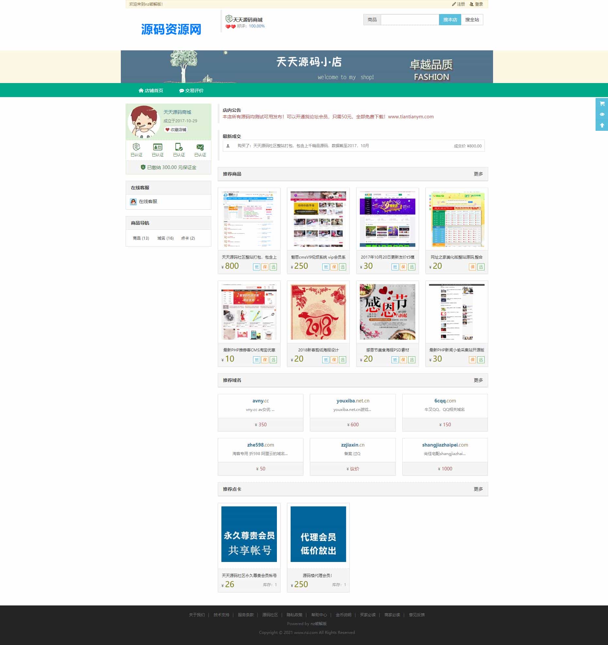Click the mobile phone verified badge

pos(179,147)
